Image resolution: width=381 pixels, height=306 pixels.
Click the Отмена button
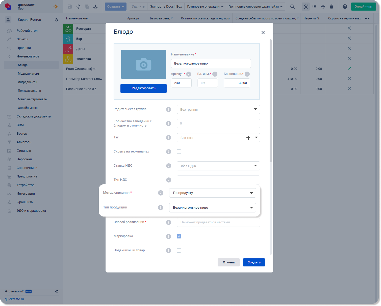point(228,262)
